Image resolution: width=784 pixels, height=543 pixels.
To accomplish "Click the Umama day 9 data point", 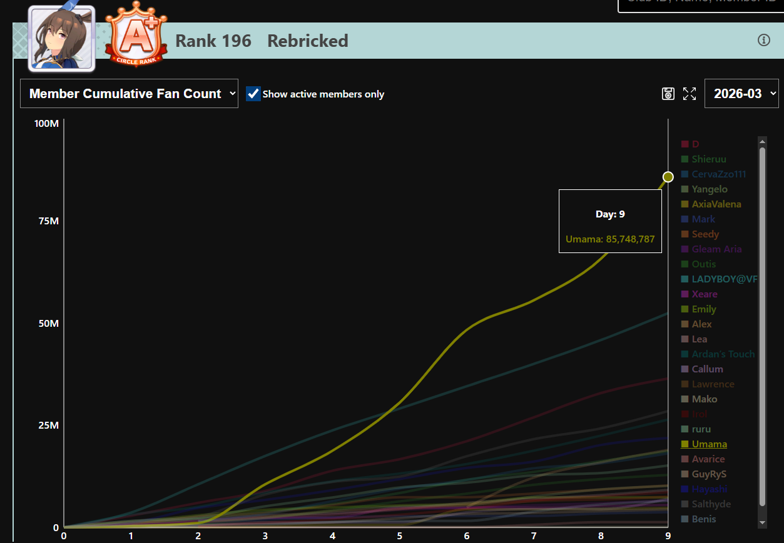I will (x=668, y=177).
